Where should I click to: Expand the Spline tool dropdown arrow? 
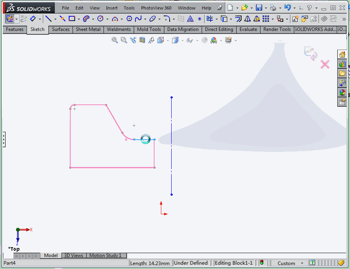145,19
